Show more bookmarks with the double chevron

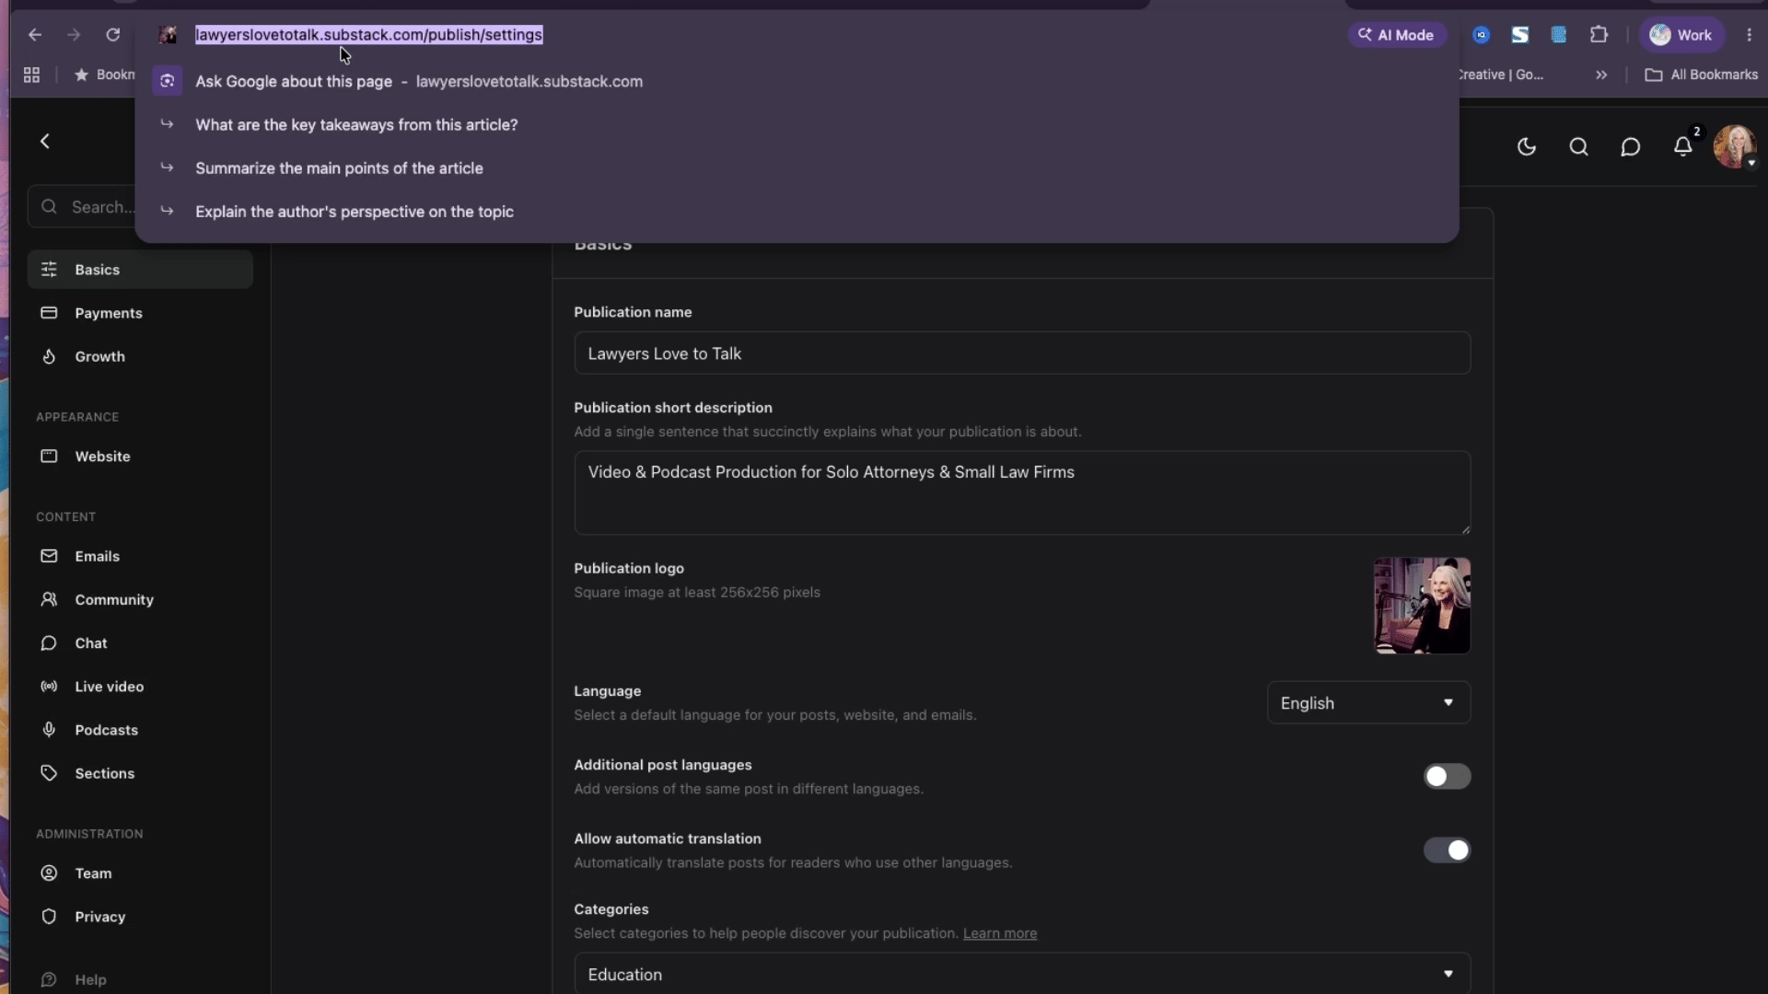coord(1601,75)
